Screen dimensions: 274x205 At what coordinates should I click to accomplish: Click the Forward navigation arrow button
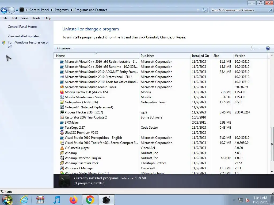coord(12,10)
